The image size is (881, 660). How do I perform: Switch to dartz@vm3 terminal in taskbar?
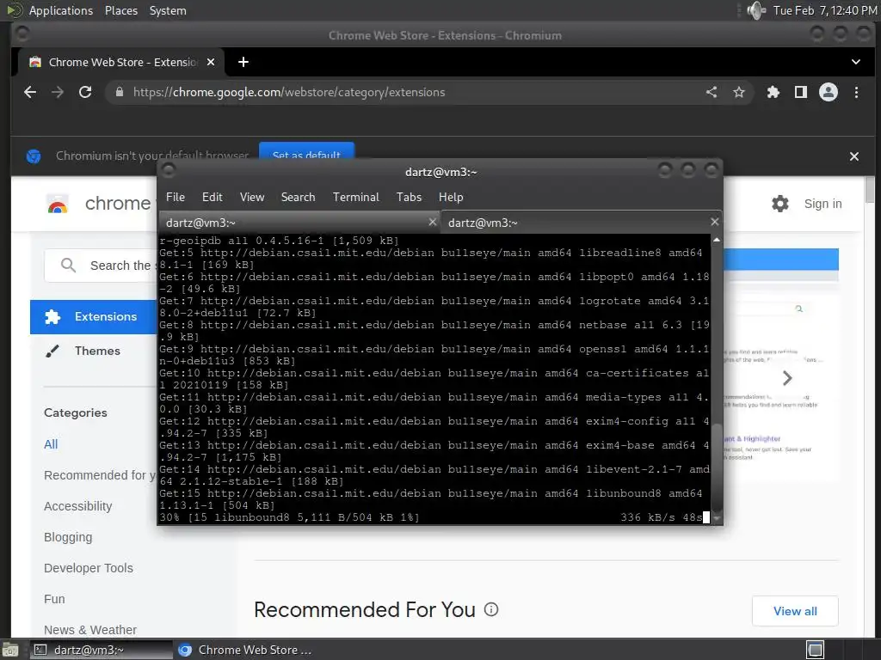[x=102, y=650]
